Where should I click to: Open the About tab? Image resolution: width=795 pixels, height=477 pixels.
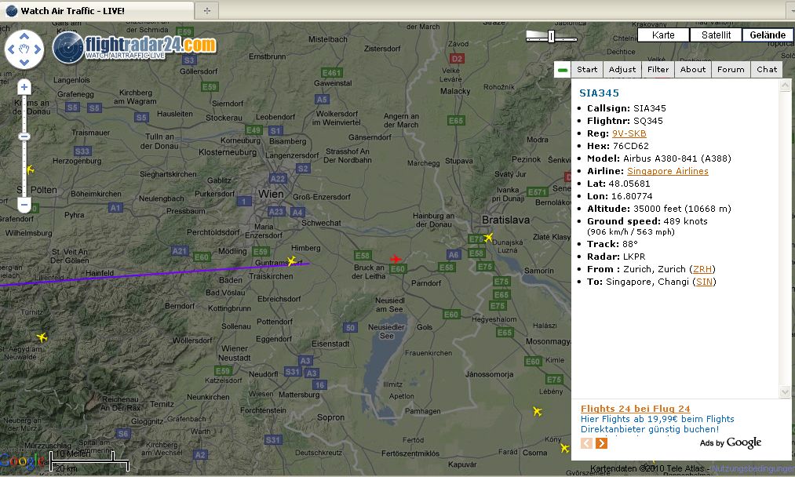(x=692, y=70)
